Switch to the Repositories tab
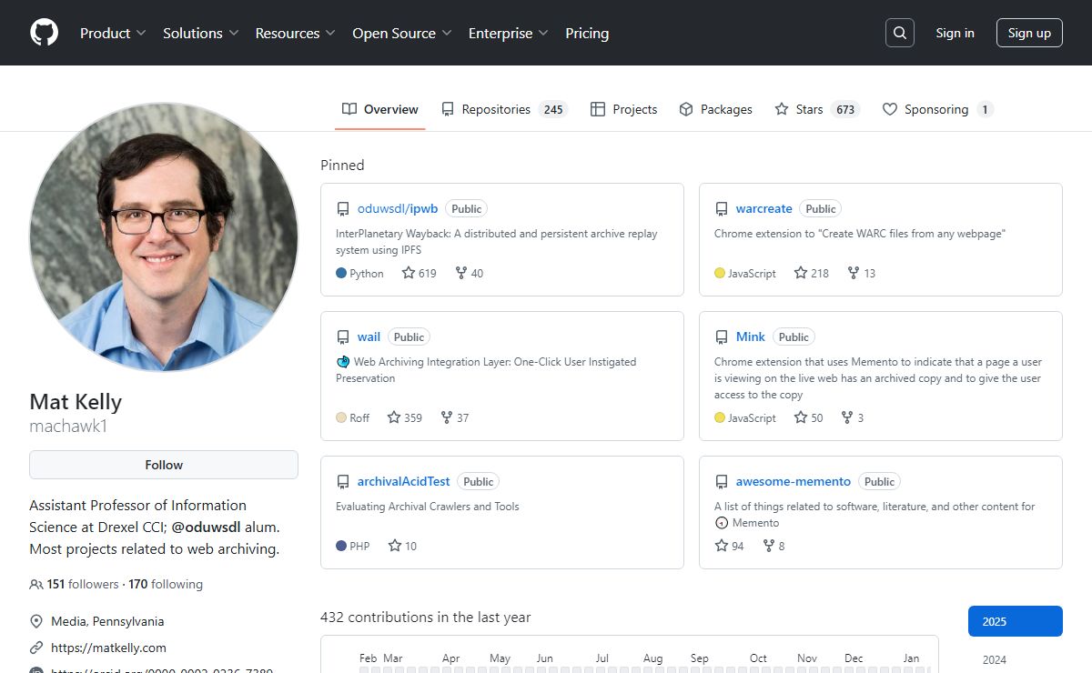Viewport: 1092px width, 673px height. coord(504,109)
